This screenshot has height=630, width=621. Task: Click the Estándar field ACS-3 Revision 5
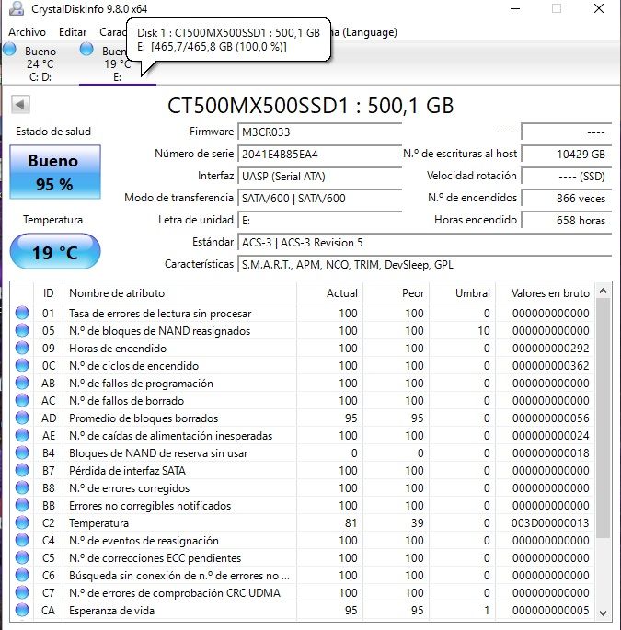point(424,242)
